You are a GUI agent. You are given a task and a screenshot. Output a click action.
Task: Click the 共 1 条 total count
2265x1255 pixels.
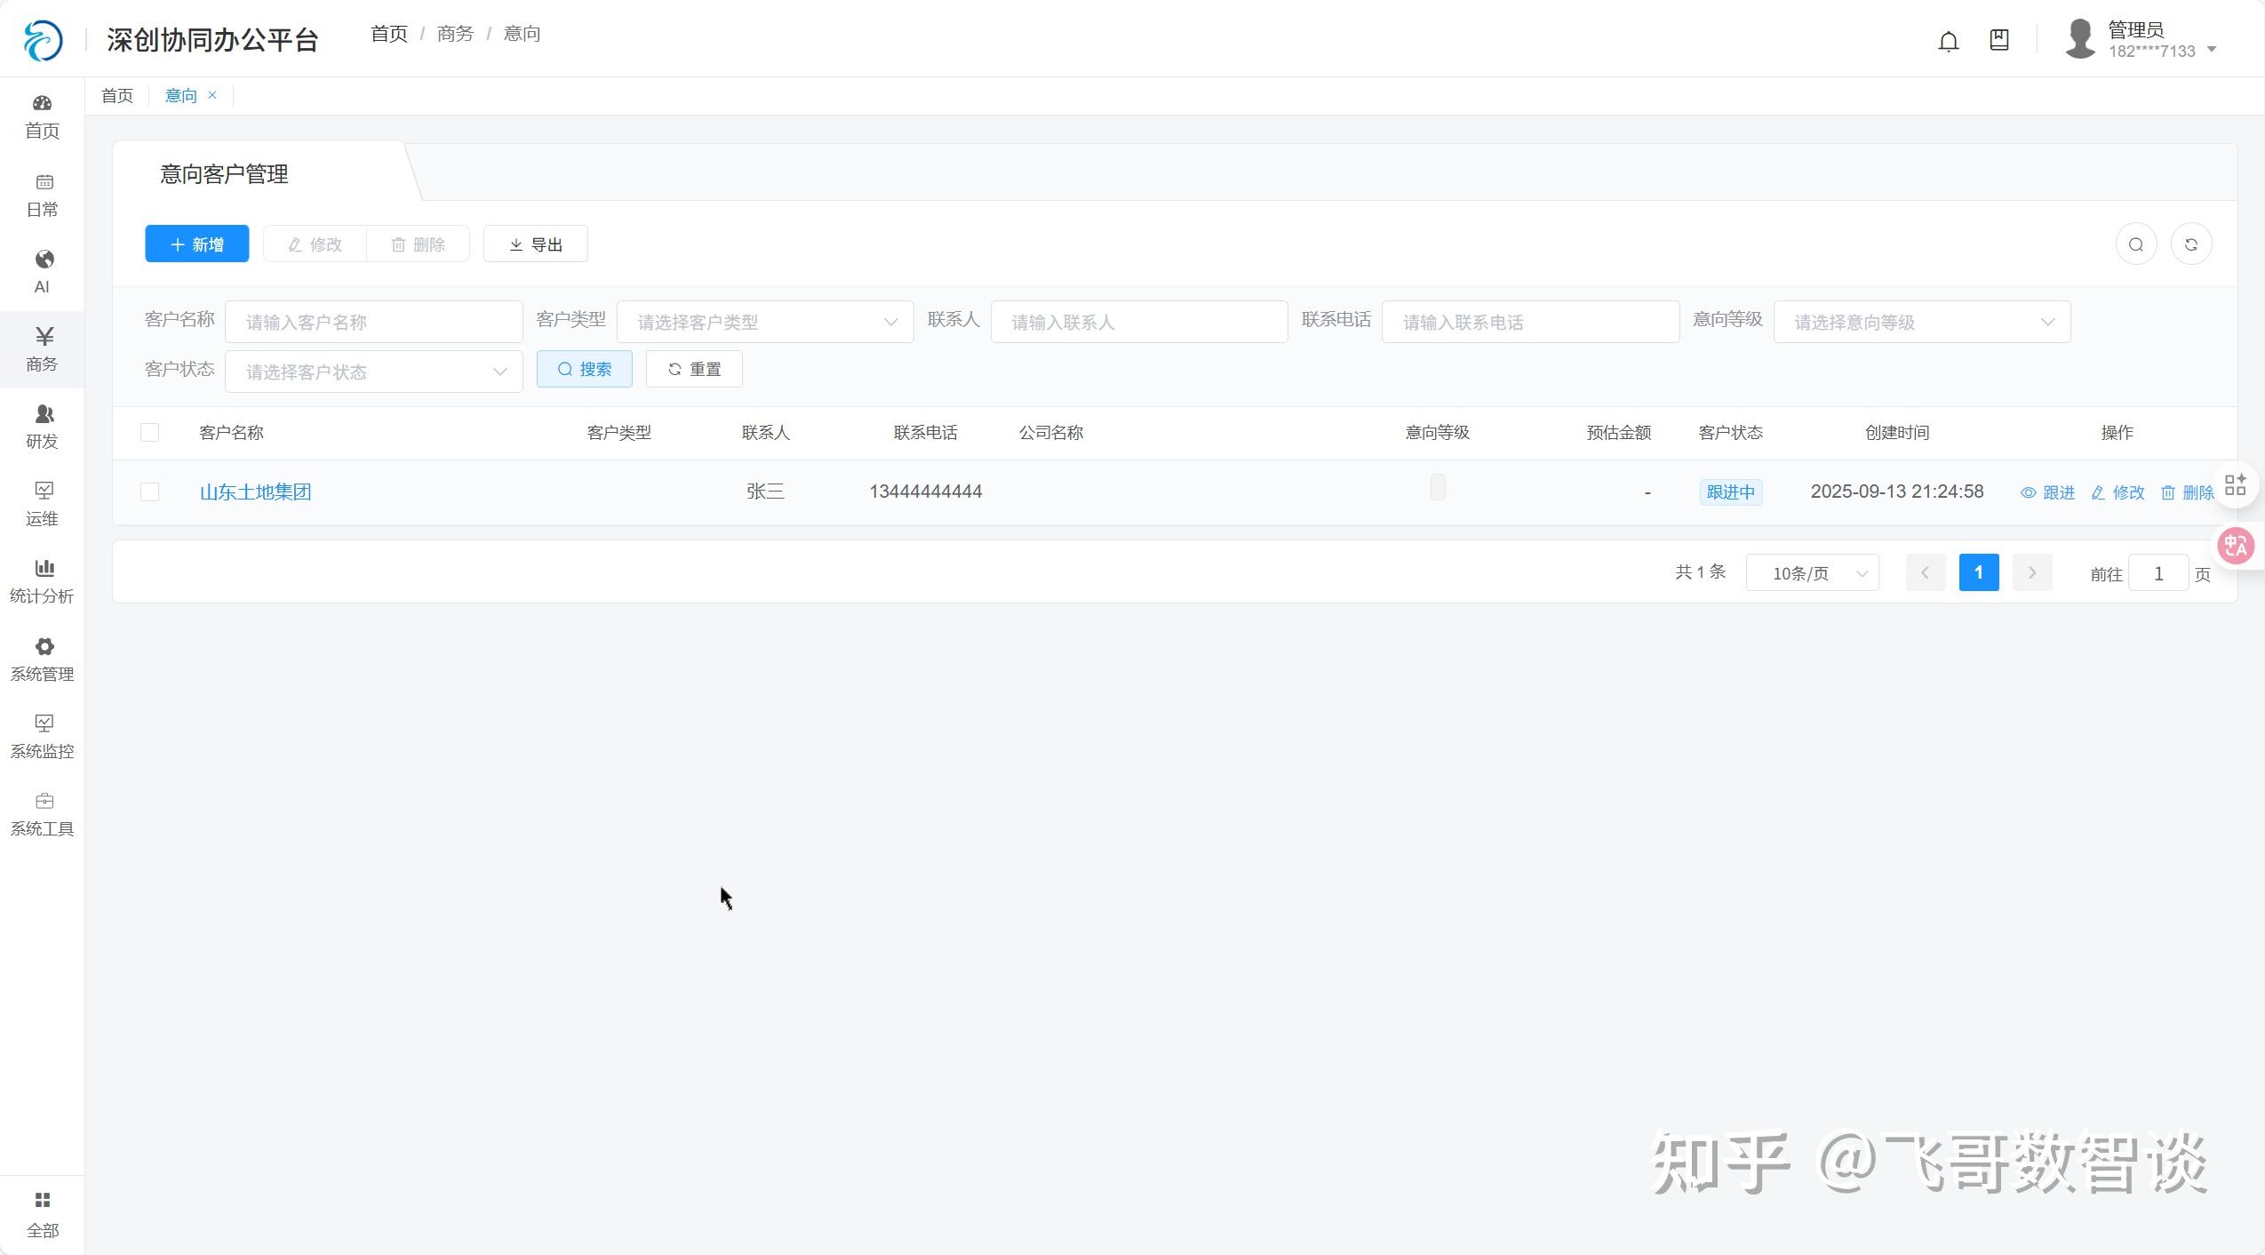point(1701,572)
